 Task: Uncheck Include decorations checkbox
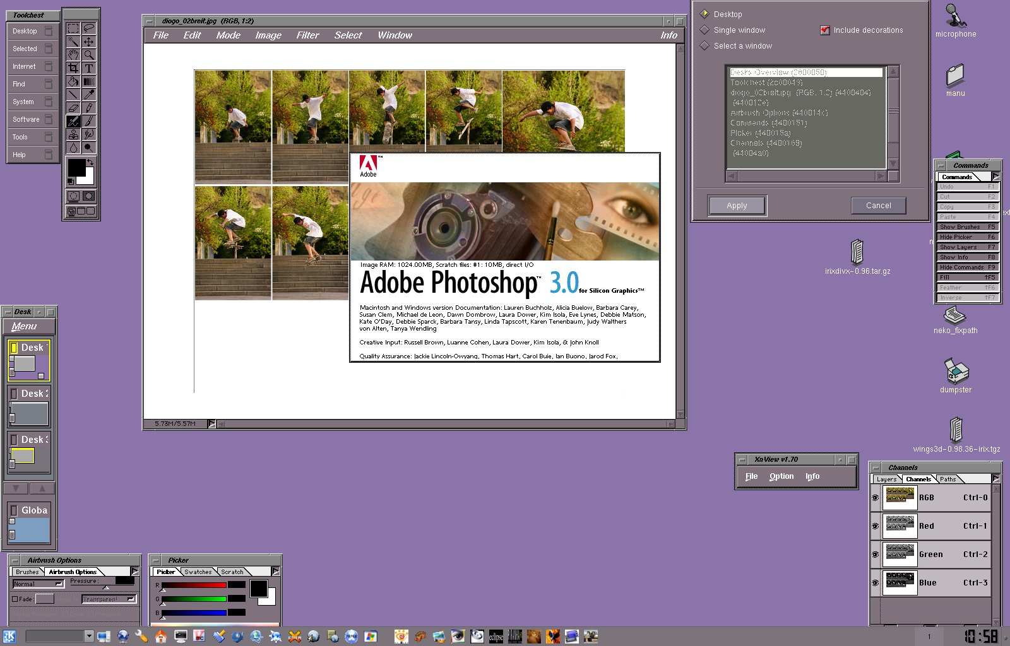pos(824,30)
